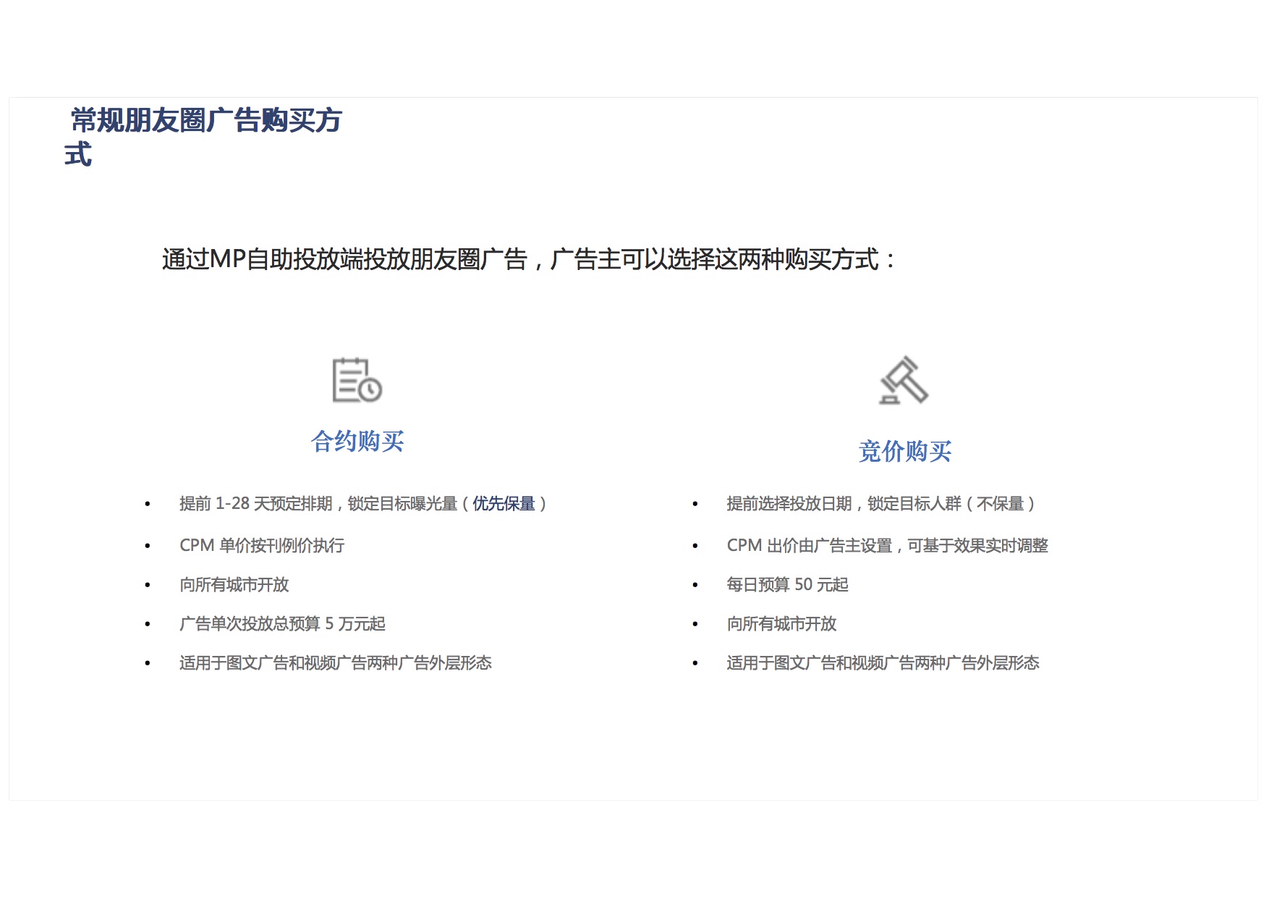The height and width of the screenshot is (897, 1269).
Task: Select the 广告单次投放总预算 5 万元起 line
Action: click(x=282, y=623)
